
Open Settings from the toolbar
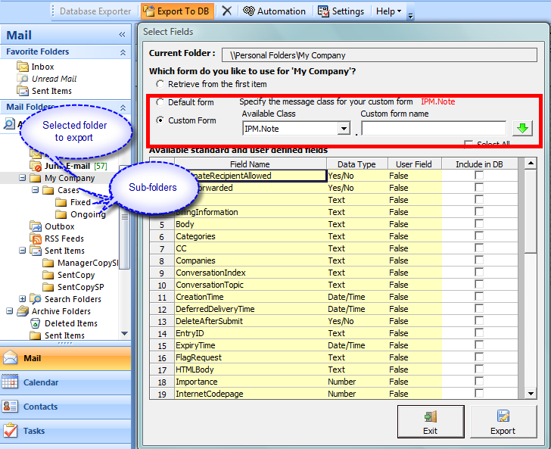tap(341, 11)
